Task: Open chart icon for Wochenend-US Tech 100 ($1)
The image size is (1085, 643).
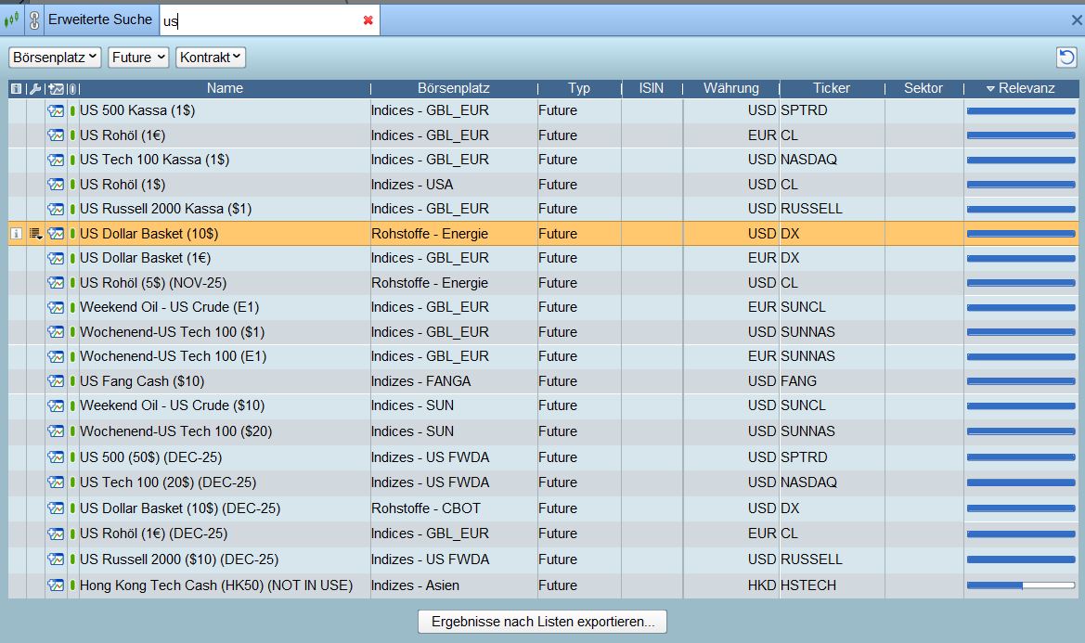Action: pyautogui.click(x=56, y=332)
